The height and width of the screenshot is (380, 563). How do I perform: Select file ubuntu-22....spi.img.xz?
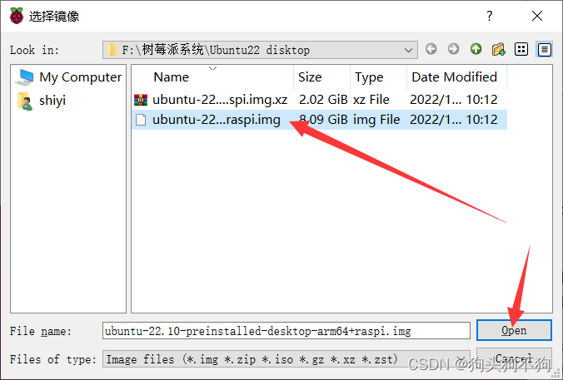tap(220, 100)
